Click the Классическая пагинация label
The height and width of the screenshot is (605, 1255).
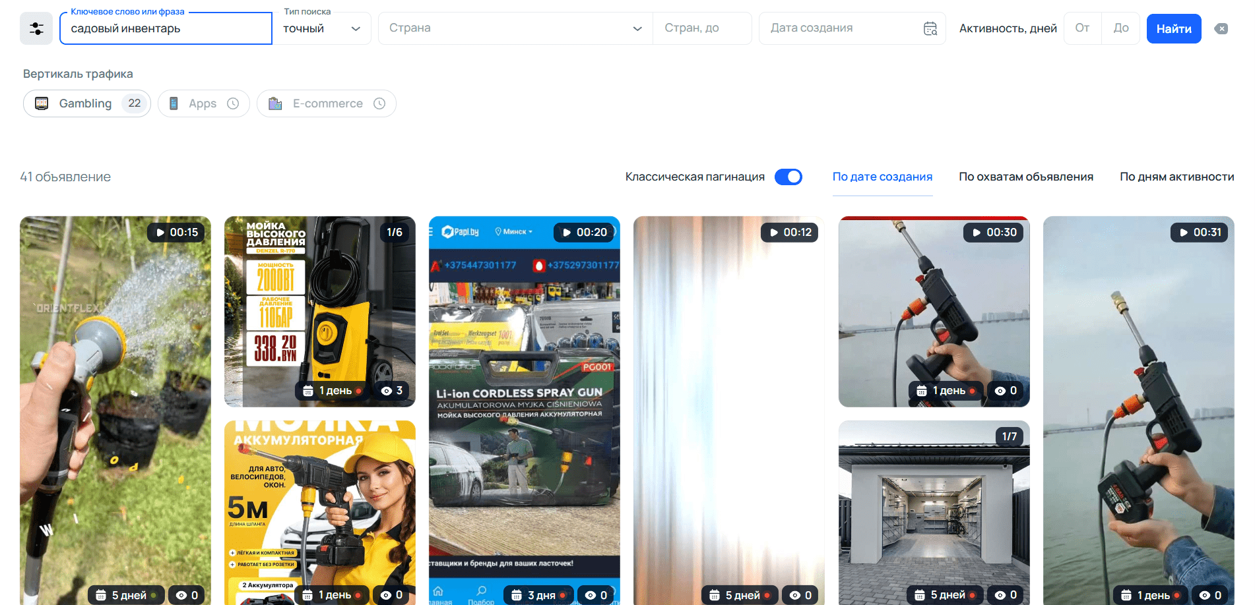695,177
